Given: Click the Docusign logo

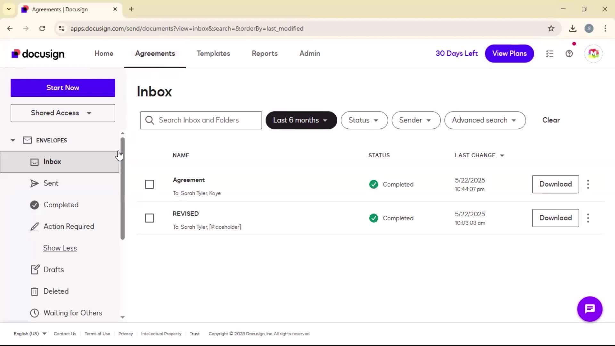Looking at the screenshot, I should [x=38, y=54].
